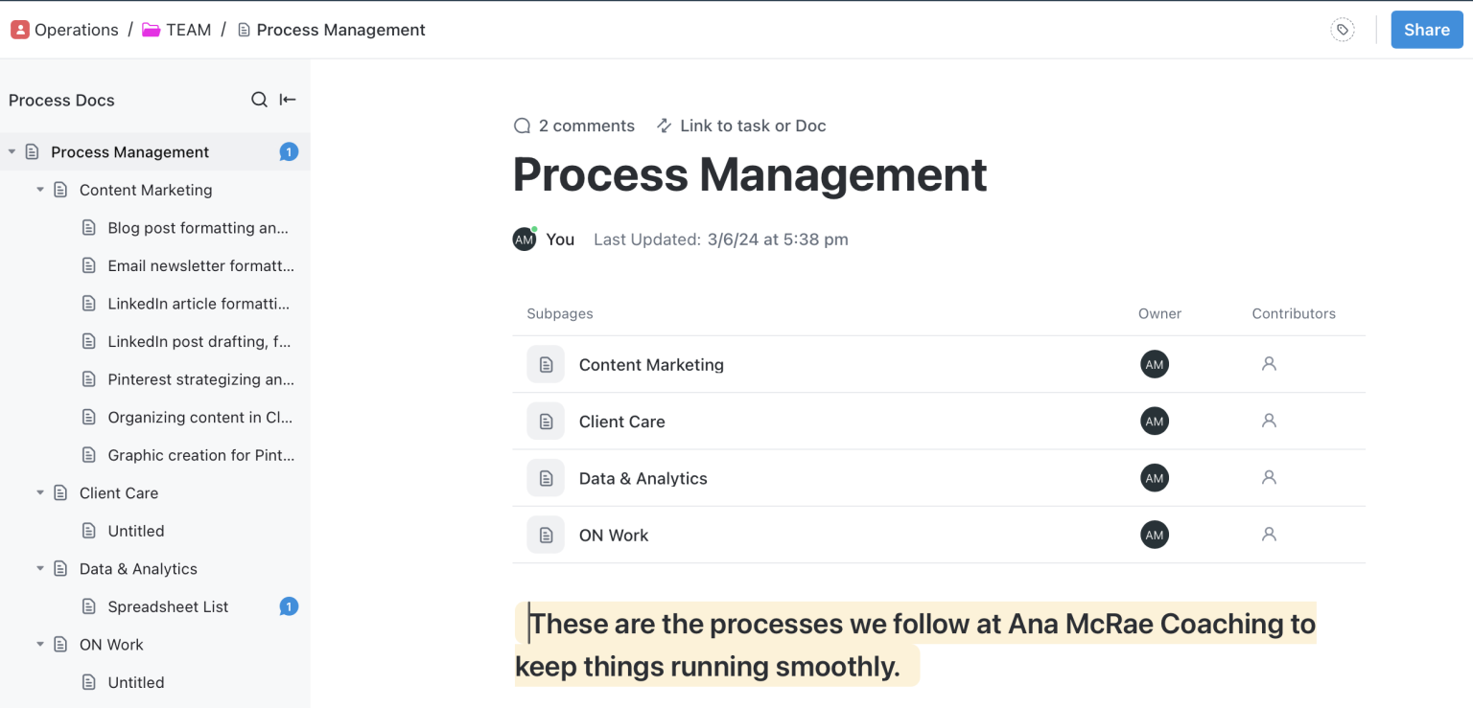The width and height of the screenshot is (1473, 708).
Task: Open search in the Process Docs sidebar
Action: click(x=259, y=99)
